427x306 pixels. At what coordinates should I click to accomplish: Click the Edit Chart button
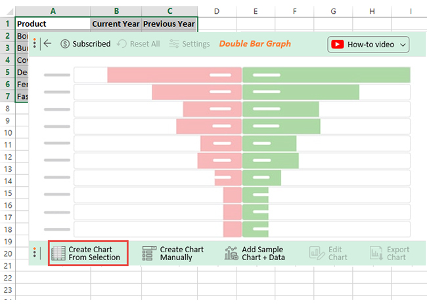coord(328,253)
